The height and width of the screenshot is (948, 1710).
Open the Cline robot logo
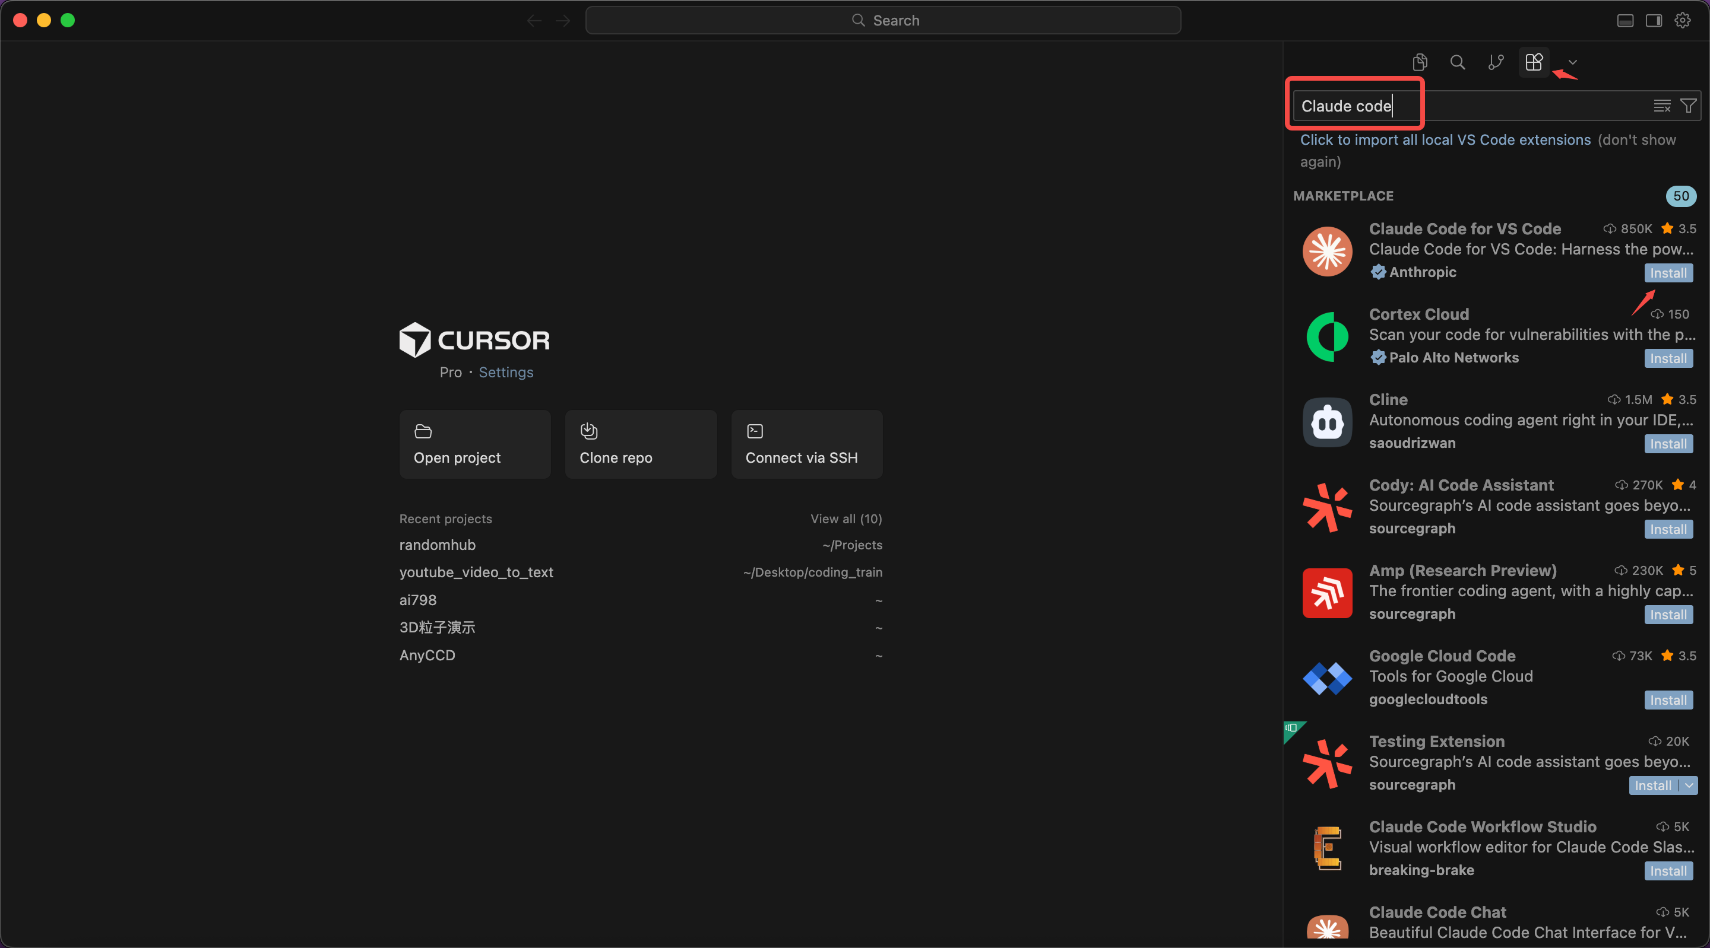[x=1327, y=422]
